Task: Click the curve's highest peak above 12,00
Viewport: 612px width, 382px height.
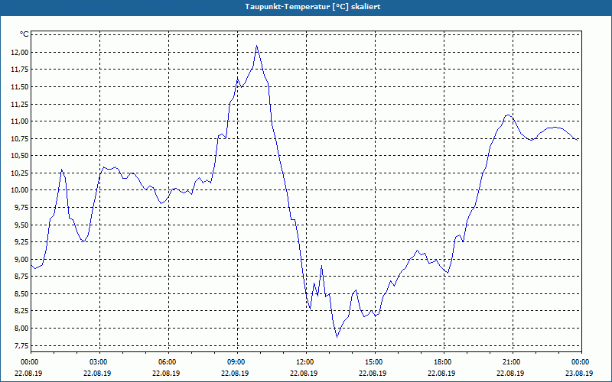Action: [x=256, y=46]
